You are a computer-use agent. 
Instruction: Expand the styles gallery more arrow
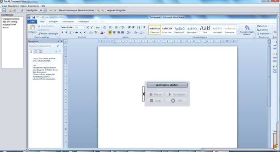238,34
